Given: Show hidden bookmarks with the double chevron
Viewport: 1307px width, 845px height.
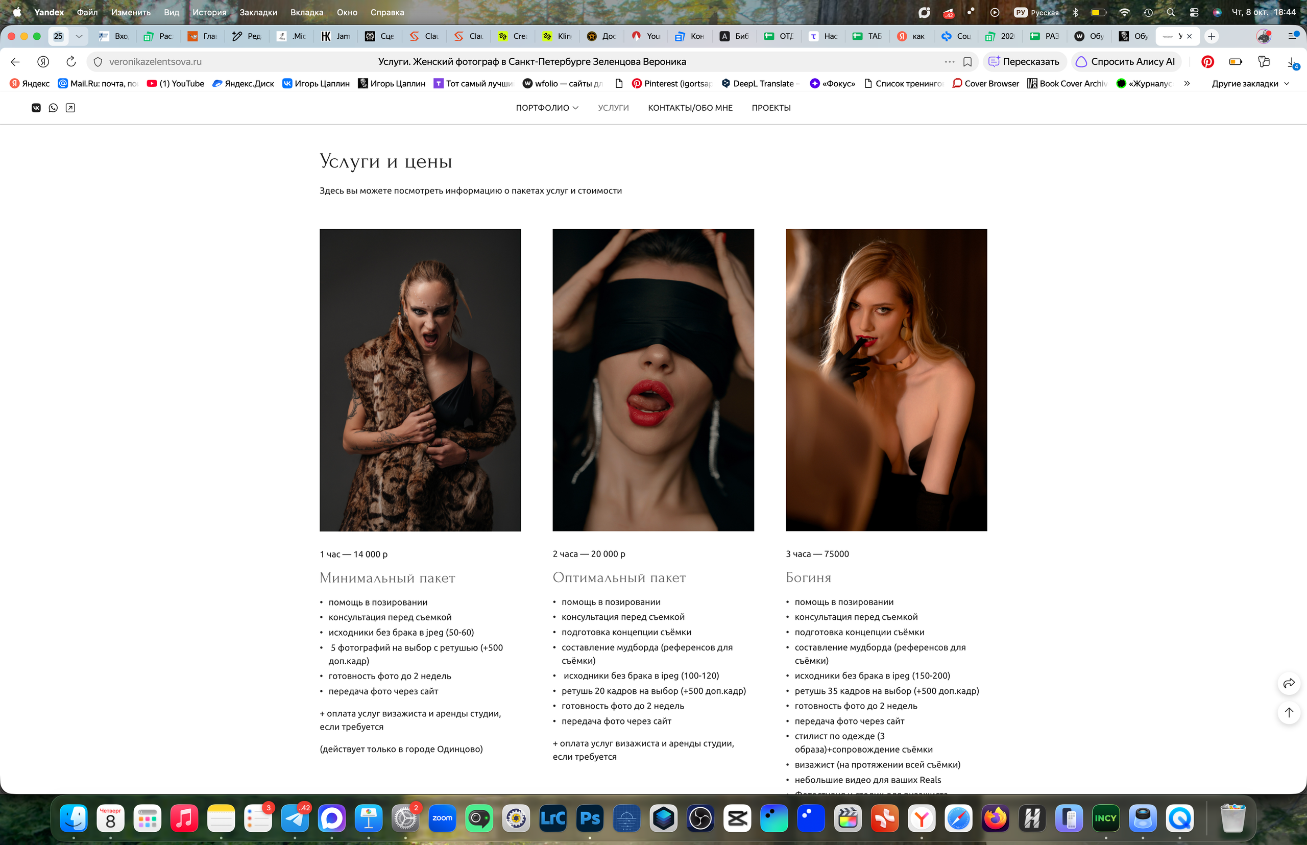Looking at the screenshot, I should pyautogui.click(x=1187, y=83).
